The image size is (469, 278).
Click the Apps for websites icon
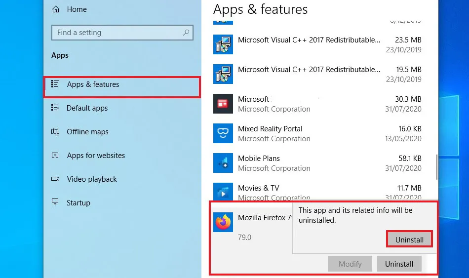point(55,155)
